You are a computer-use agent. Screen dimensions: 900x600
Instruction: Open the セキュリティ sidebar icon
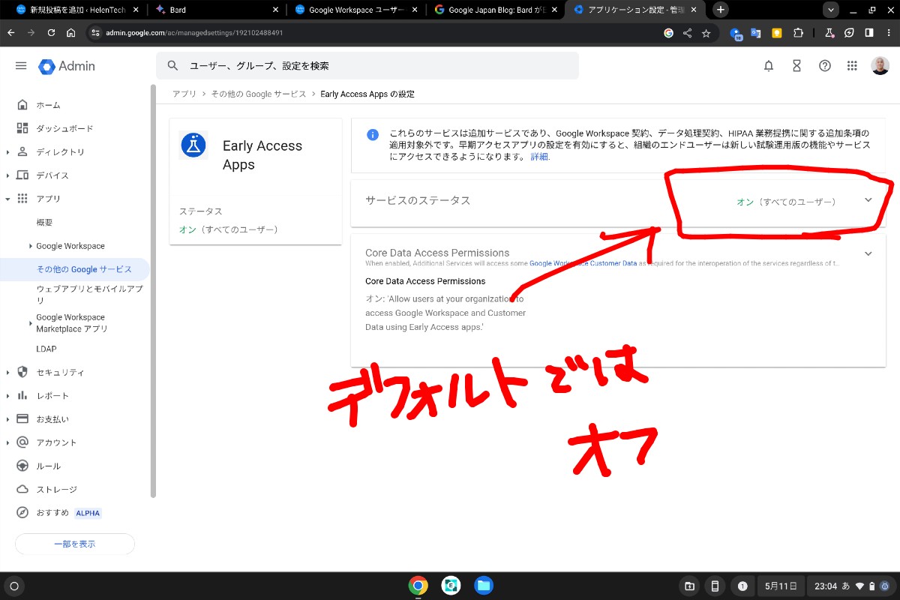22,372
